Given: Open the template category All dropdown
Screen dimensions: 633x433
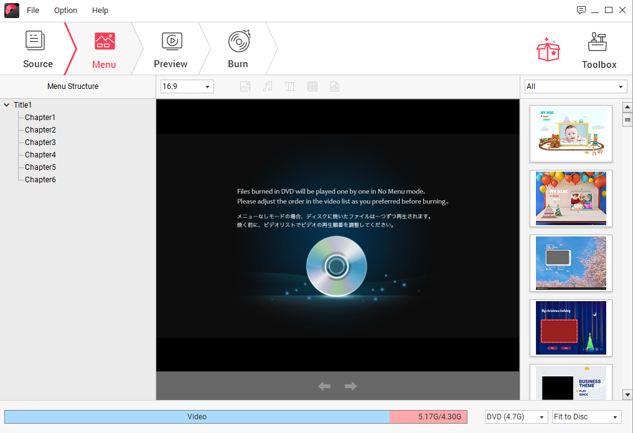Looking at the screenshot, I should (575, 86).
